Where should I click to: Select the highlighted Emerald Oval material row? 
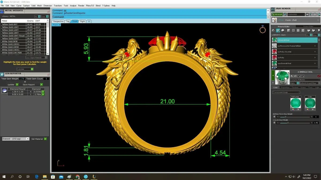tap(295, 40)
